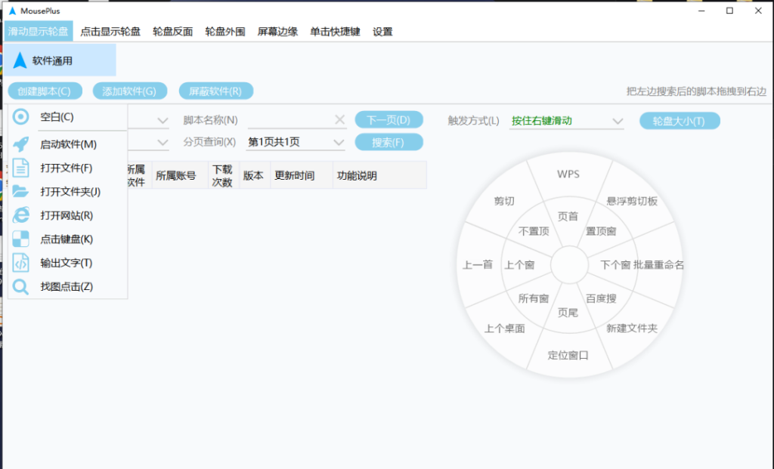Viewport: 774px width, 469px height.
Task: Click the output text code icon
Action: 21,263
